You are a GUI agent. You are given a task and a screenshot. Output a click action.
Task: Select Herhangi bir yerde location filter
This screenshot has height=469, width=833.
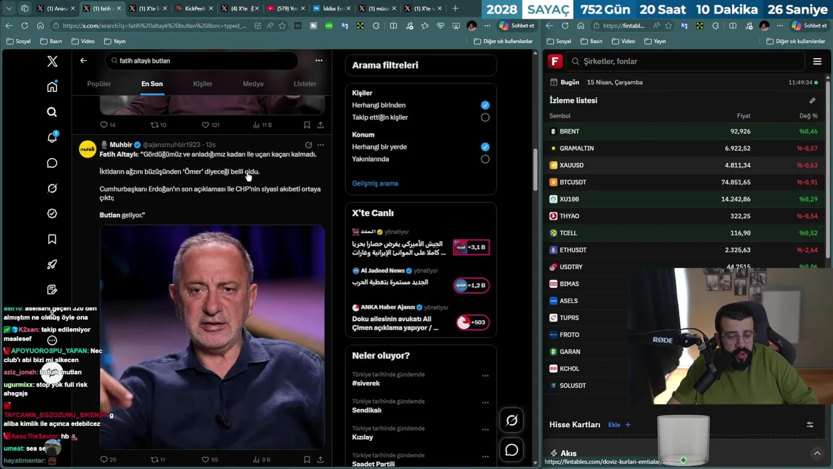point(485,147)
